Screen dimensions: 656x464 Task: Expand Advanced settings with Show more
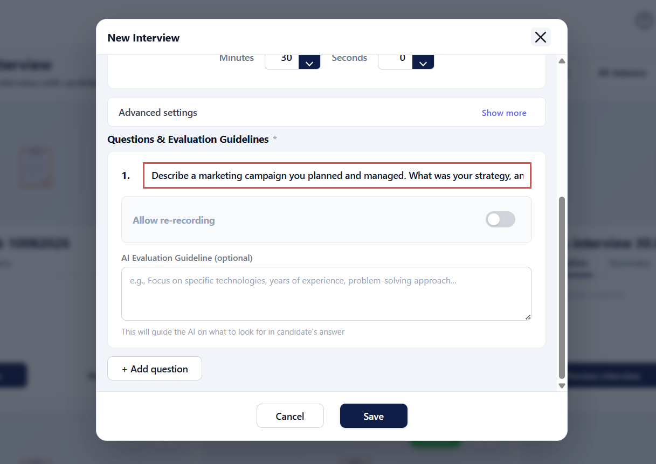coord(504,113)
